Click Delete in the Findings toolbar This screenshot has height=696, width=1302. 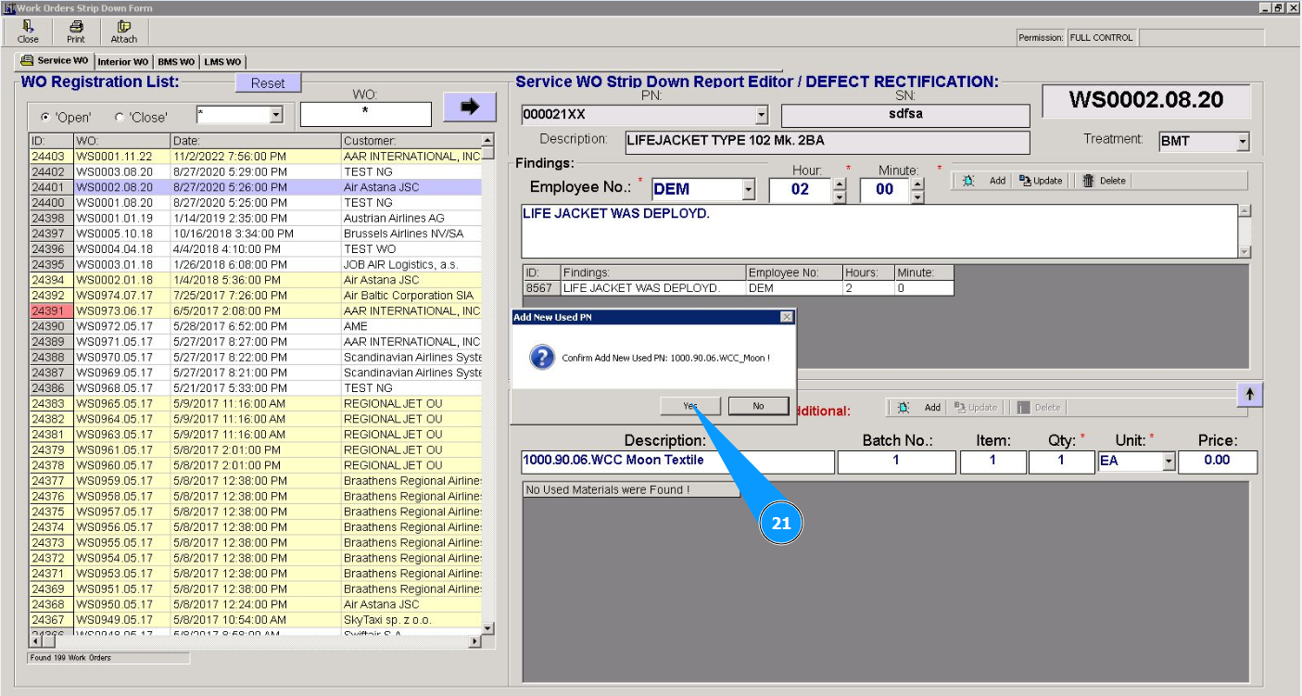click(x=1104, y=181)
